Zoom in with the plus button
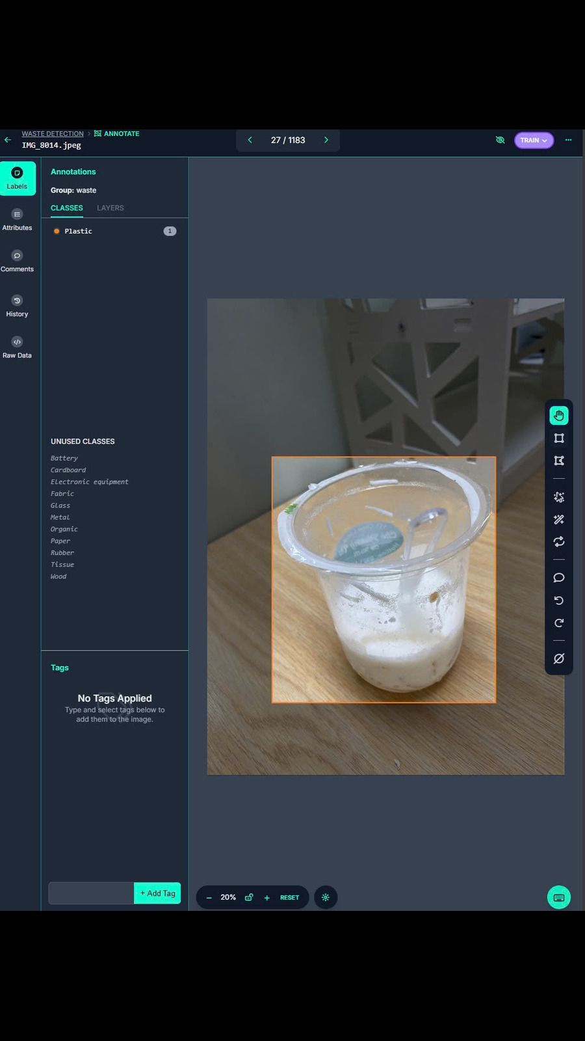 click(266, 897)
